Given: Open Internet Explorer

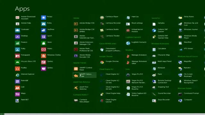Looking at the screenshot, I should (x=25, y=75).
